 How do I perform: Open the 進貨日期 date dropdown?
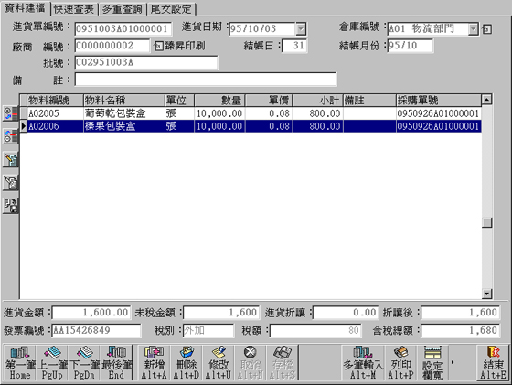301,28
